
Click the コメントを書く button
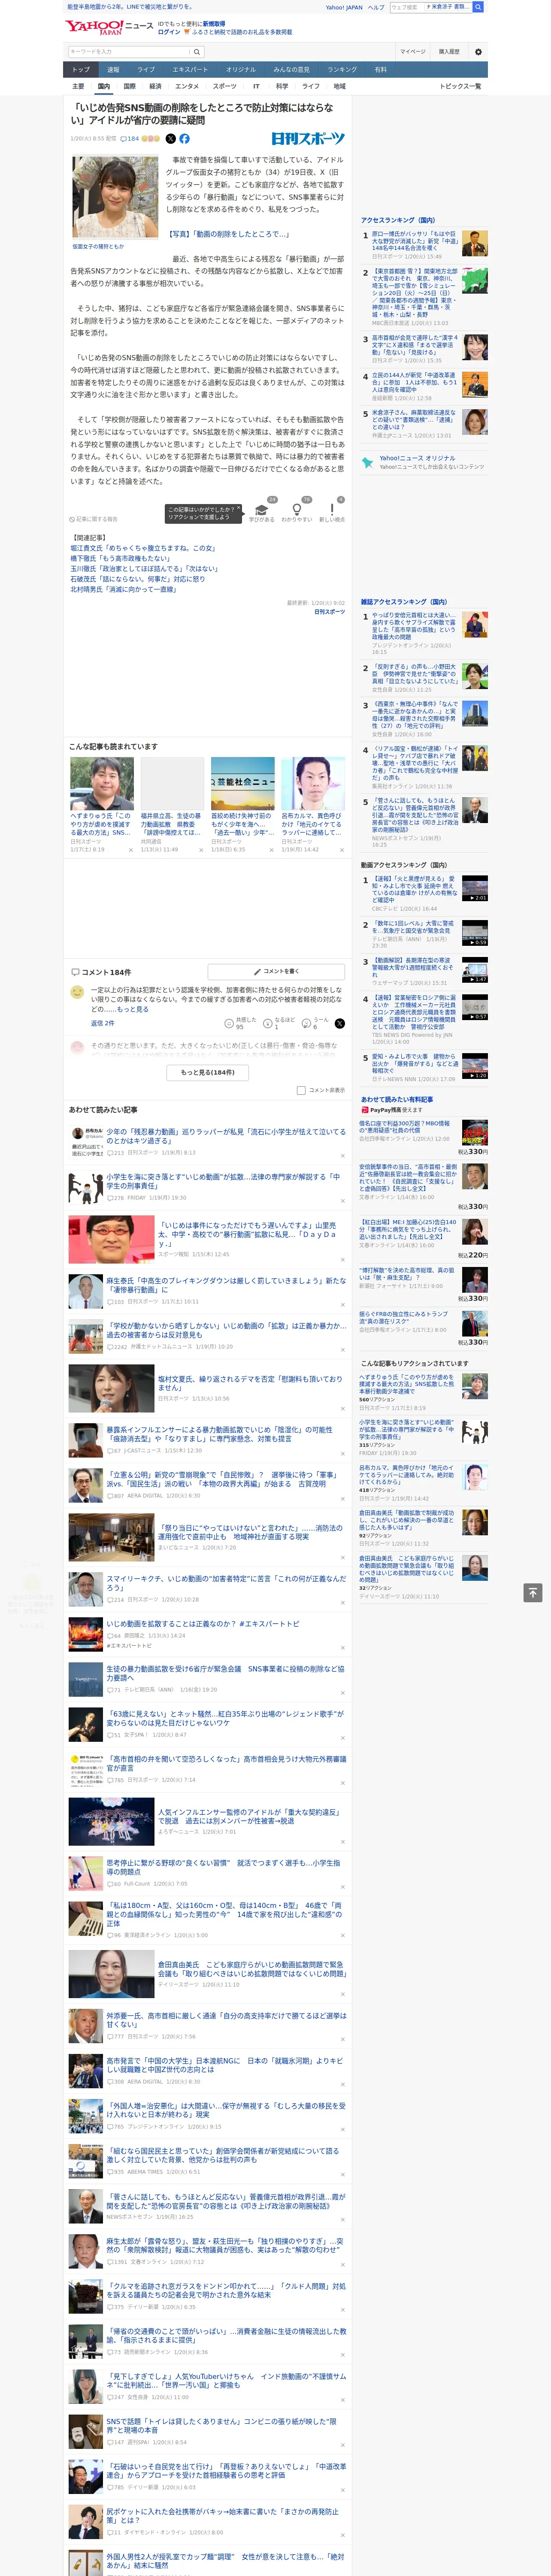(x=276, y=971)
